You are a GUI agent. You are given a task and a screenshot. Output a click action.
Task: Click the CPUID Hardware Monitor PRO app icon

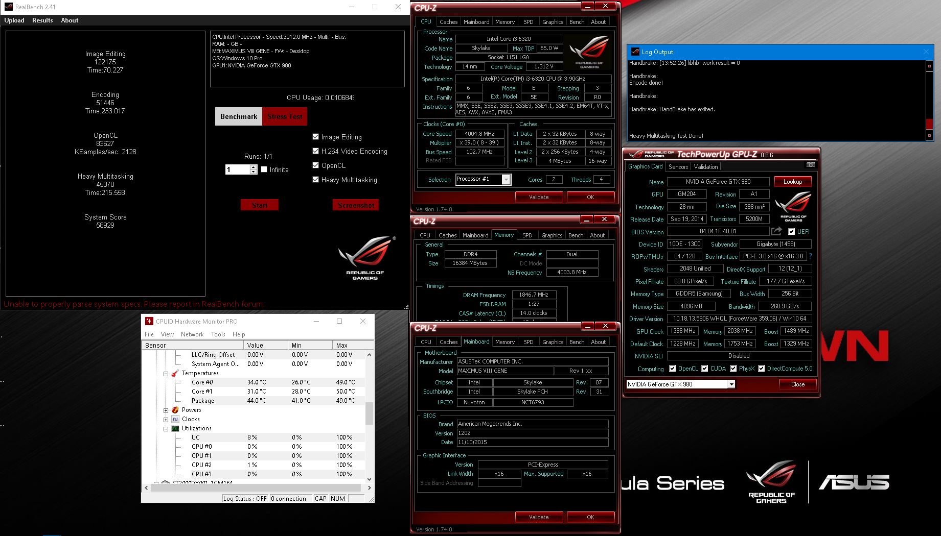149,321
